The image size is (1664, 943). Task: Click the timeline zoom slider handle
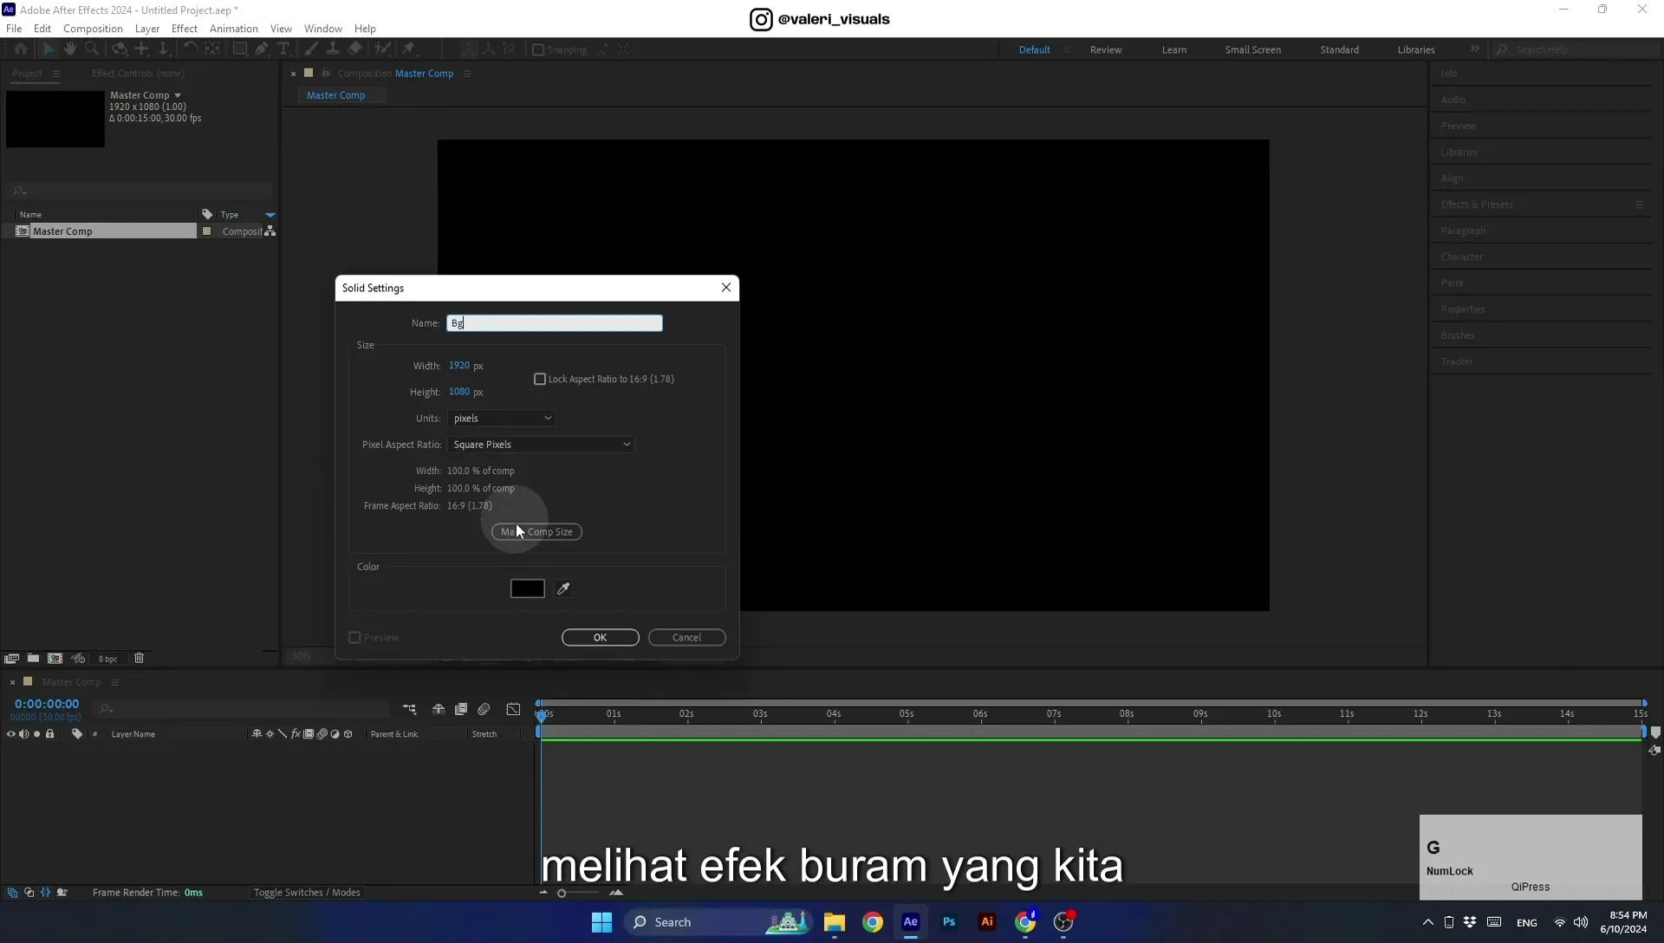[562, 894]
